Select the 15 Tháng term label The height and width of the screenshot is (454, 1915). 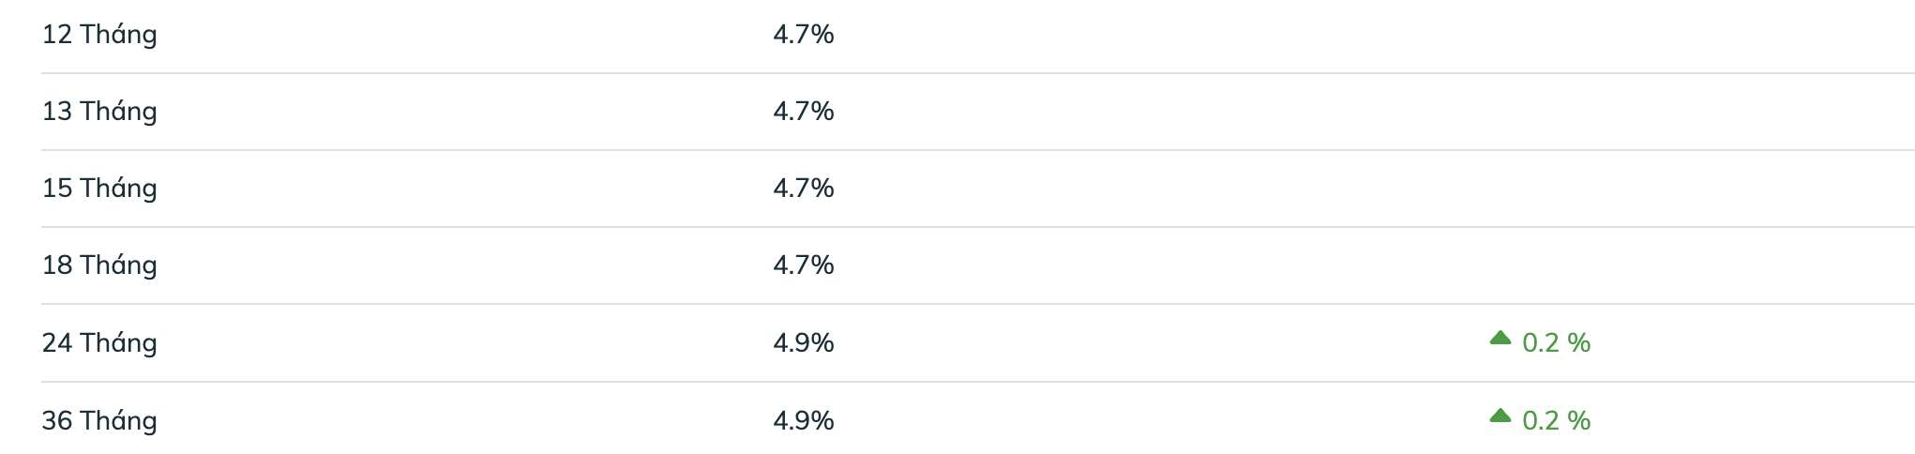pos(99,189)
